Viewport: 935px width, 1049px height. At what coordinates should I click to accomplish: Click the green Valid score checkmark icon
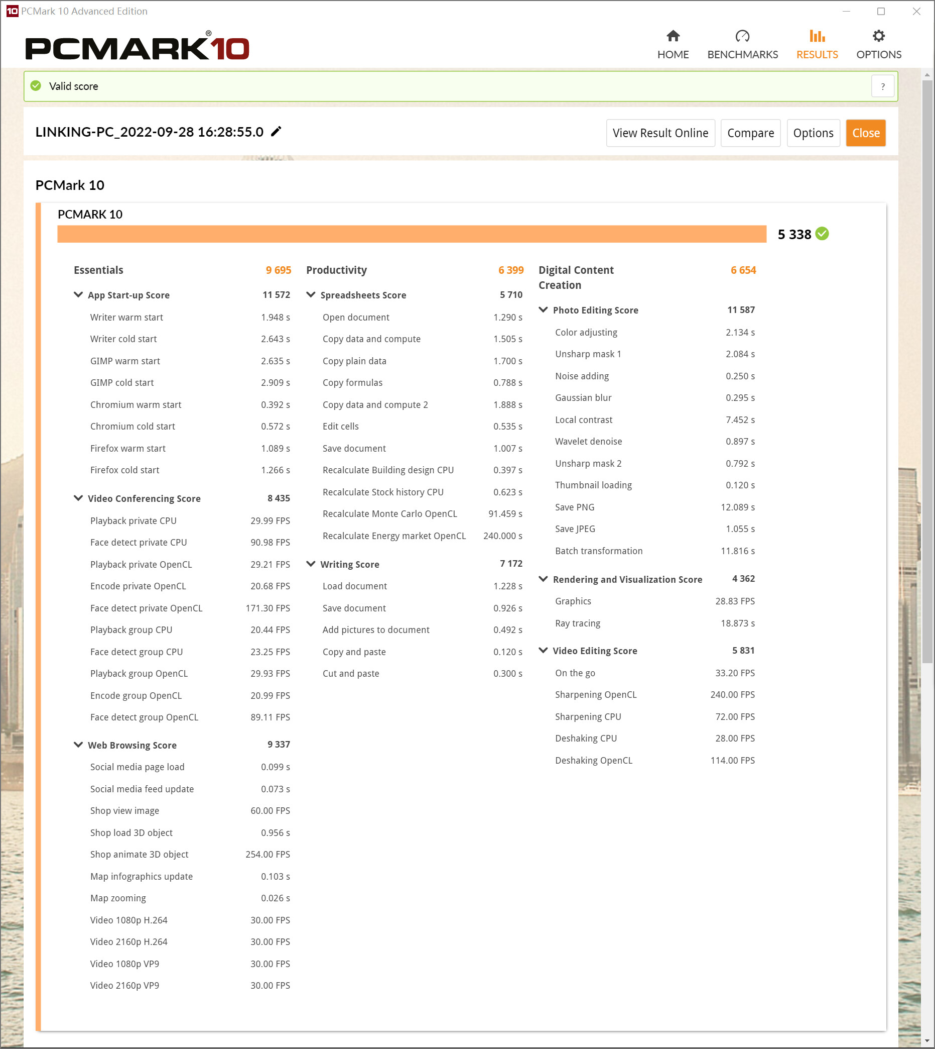click(36, 86)
